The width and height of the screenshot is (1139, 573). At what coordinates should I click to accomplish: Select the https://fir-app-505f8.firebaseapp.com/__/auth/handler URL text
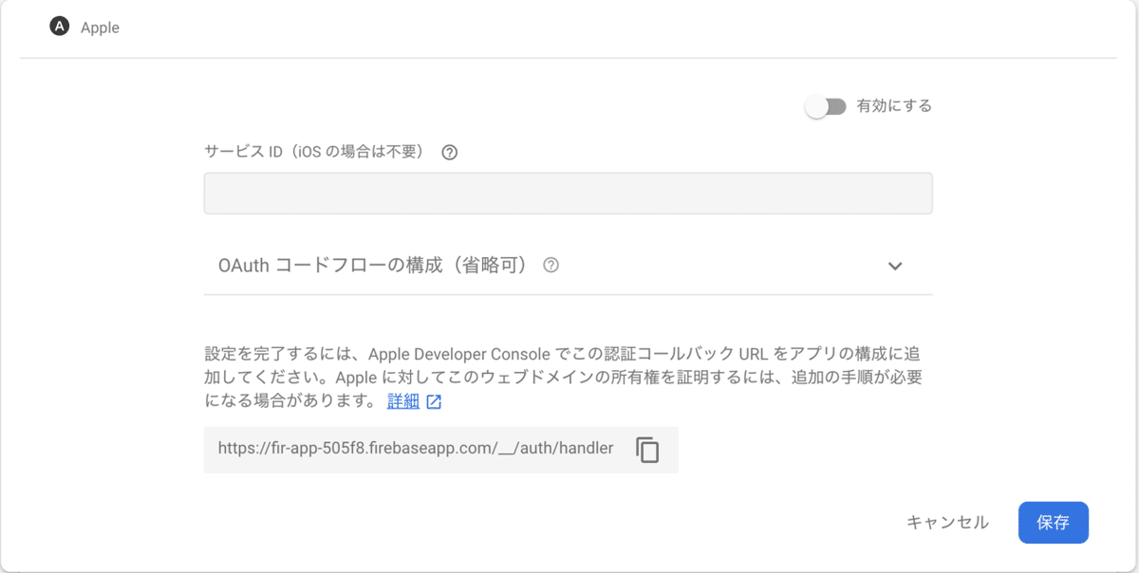coord(416,449)
